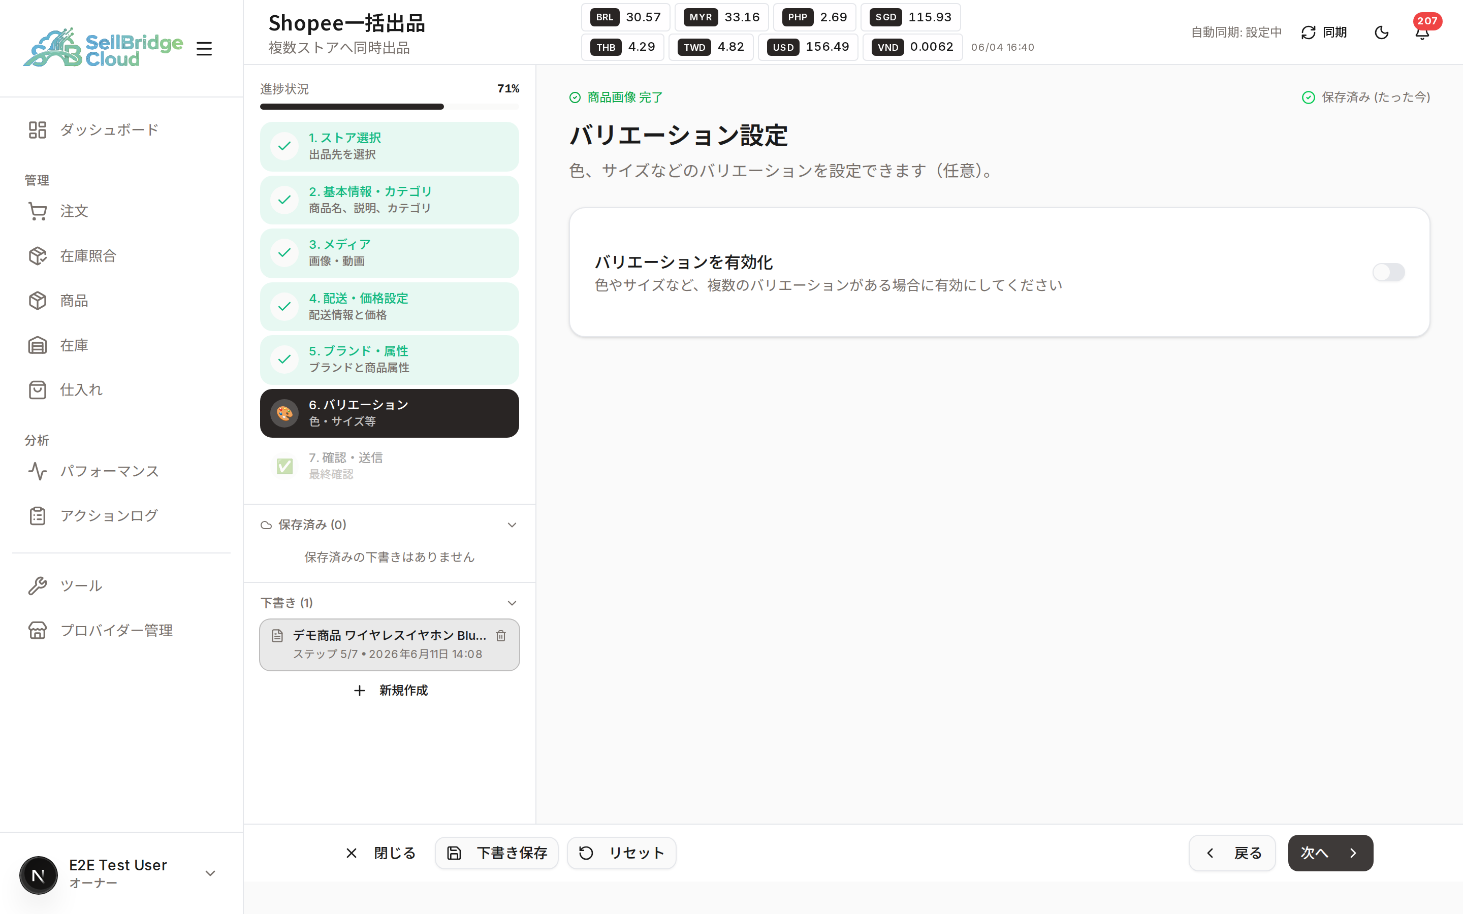Click the 下書き保存 button

click(497, 853)
